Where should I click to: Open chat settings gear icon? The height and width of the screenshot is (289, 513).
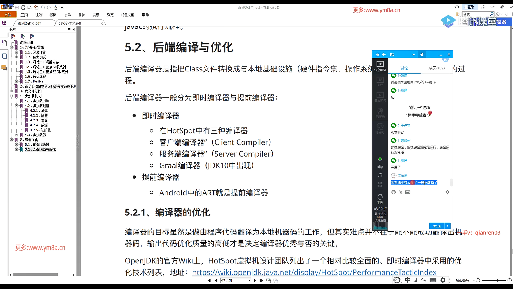(x=448, y=192)
